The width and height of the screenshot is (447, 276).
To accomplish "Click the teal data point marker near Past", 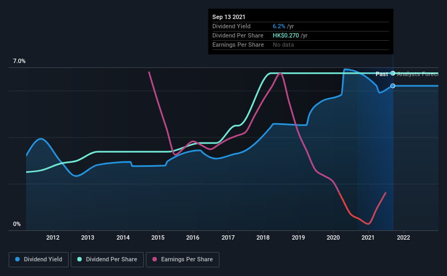I will 393,73.
